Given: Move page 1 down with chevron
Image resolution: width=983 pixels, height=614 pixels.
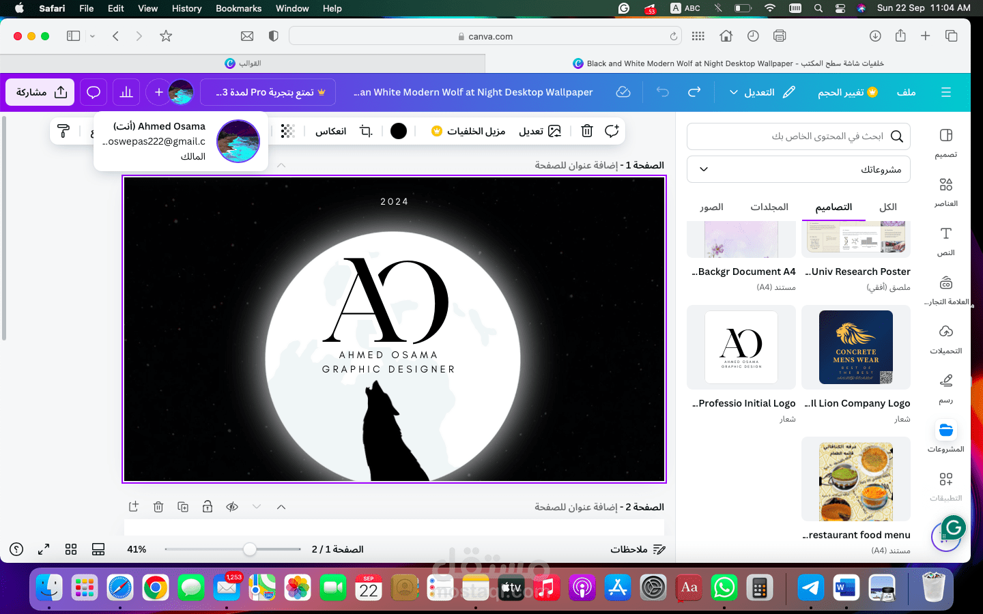Looking at the screenshot, I should point(257,507).
